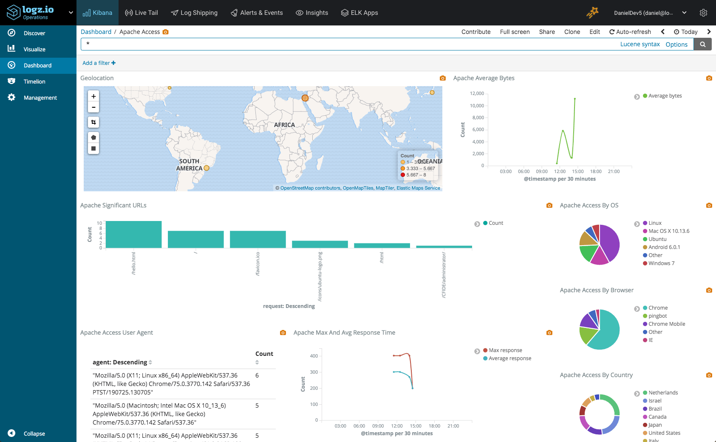Image resolution: width=716 pixels, height=442 pixels.
Task: Choose the polygon draw tool on map
Action: point(93,137)
